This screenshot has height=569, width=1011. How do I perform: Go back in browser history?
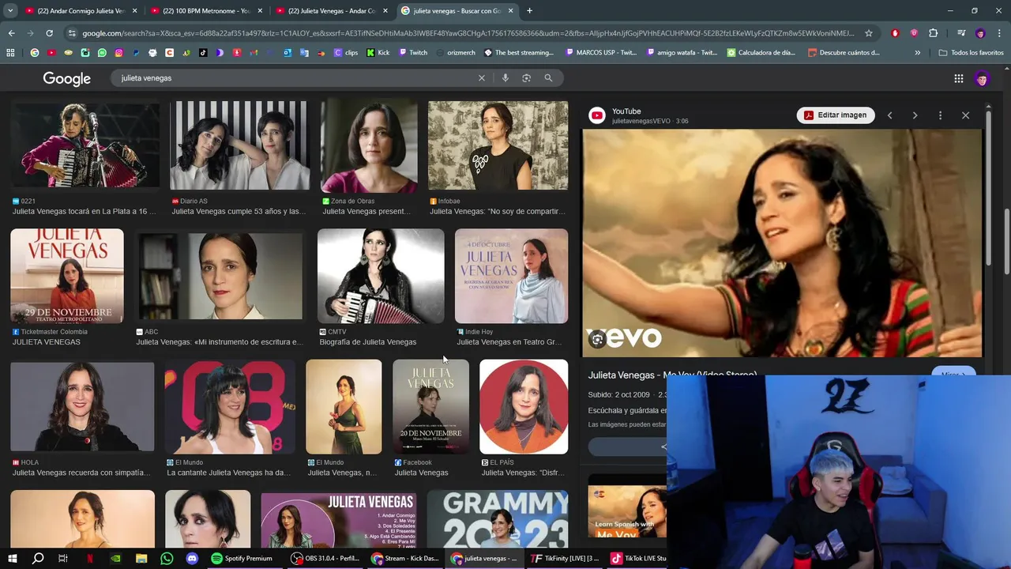point(11,33)
